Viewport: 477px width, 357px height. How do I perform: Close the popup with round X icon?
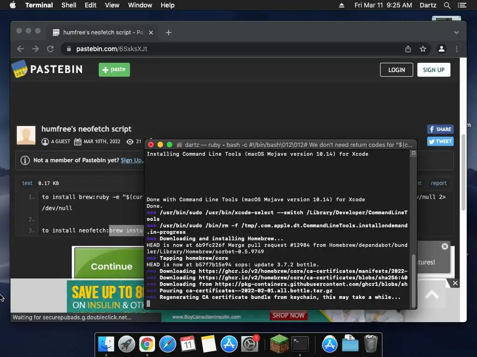[445, 246]
